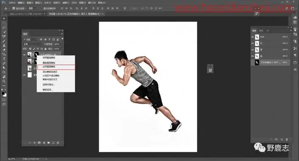The image size is (299, 161).
Task: Open the opacity value dropdown arrow
Action: 62,44
